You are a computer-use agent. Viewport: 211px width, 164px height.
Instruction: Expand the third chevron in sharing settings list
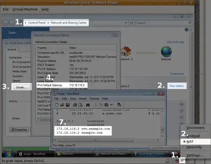click(x=181, y=117)
